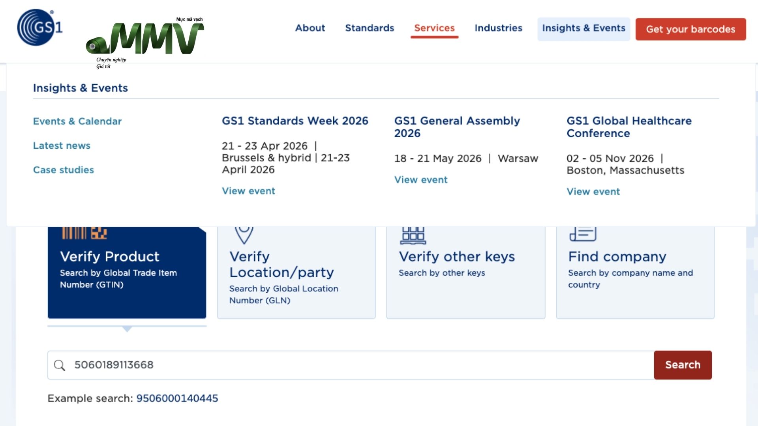The height and width of the screenshot is (426, 758).
Task: Toggle the Insights & Events menu
Action: 584,29
